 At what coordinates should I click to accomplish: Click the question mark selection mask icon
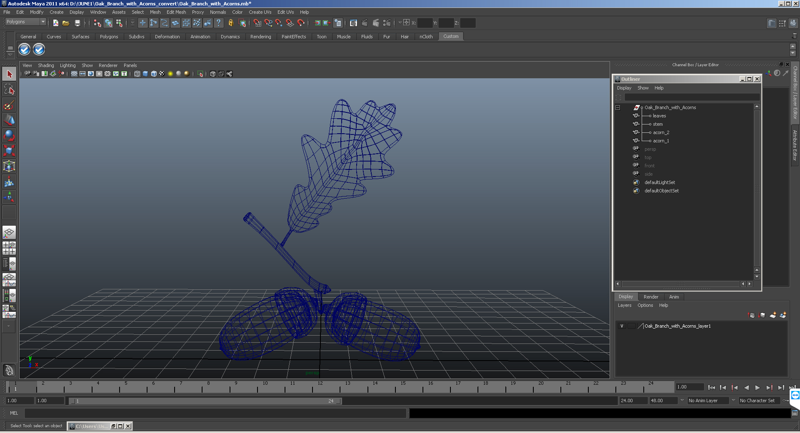[x=218, y=23]
